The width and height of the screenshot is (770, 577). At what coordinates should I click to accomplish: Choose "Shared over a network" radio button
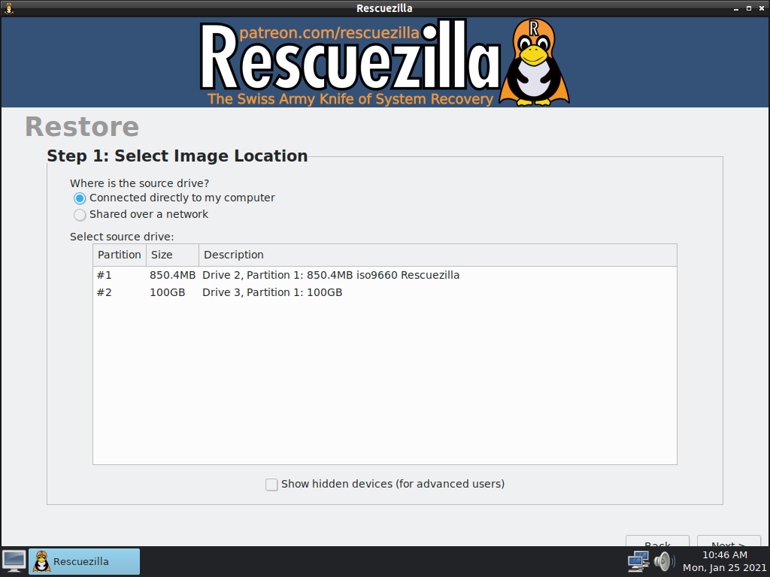[x=141, y=214]
